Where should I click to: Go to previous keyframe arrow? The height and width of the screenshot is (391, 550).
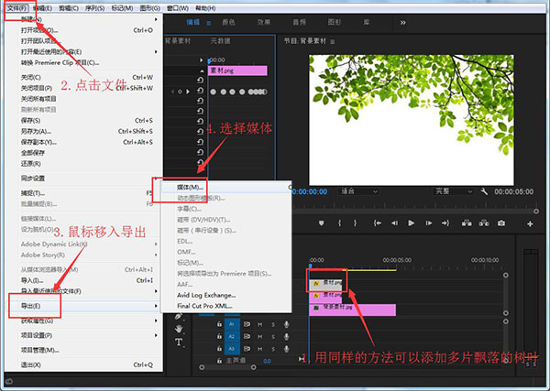[x=172, y=92]
